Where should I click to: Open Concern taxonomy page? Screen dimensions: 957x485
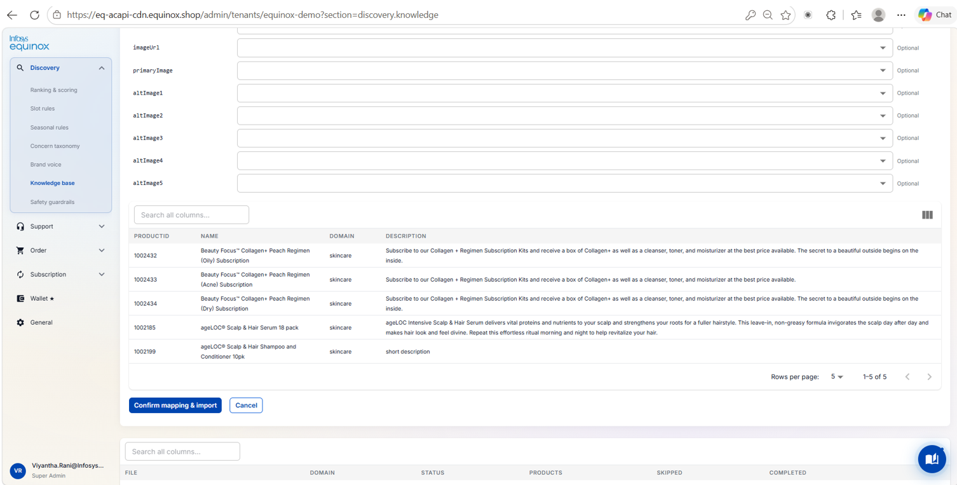click(x=55, y=146)
